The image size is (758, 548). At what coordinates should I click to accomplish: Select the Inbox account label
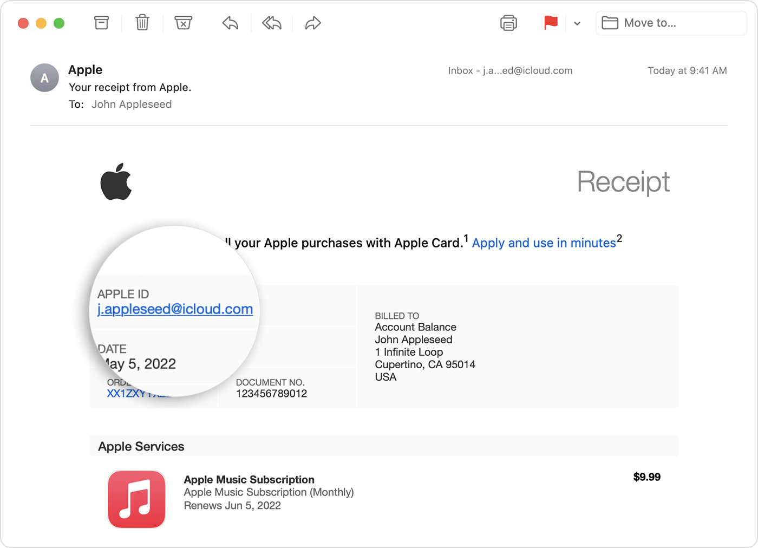(510, 70)
